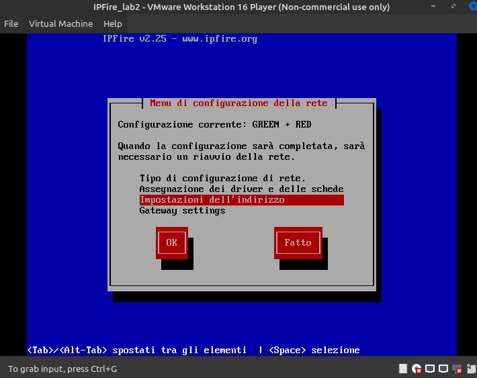
Task: Click the right network adapter status icon
Action: 443,369
